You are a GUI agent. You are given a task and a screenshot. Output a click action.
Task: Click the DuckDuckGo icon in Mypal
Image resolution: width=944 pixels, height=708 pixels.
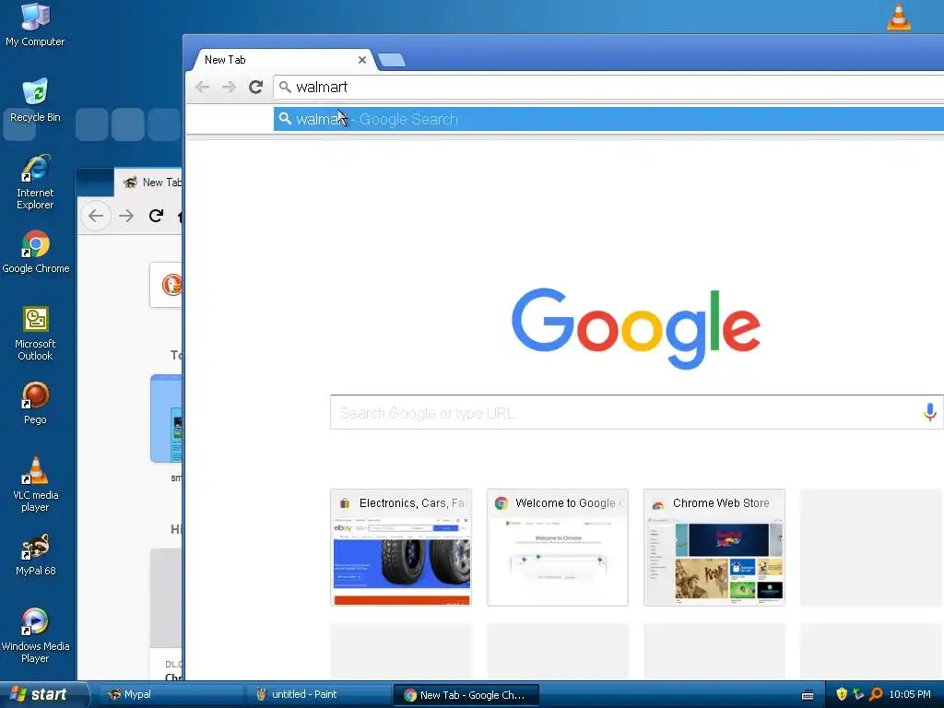tap(171, 284)
